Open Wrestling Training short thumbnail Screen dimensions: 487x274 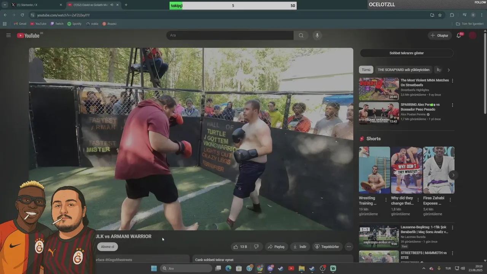coord(374,170)
